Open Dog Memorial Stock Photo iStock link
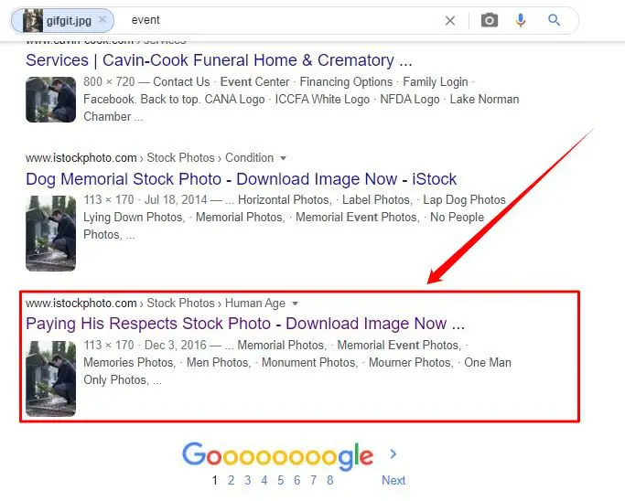The height and width of the screenshot is (501, 625). (242, 179)
